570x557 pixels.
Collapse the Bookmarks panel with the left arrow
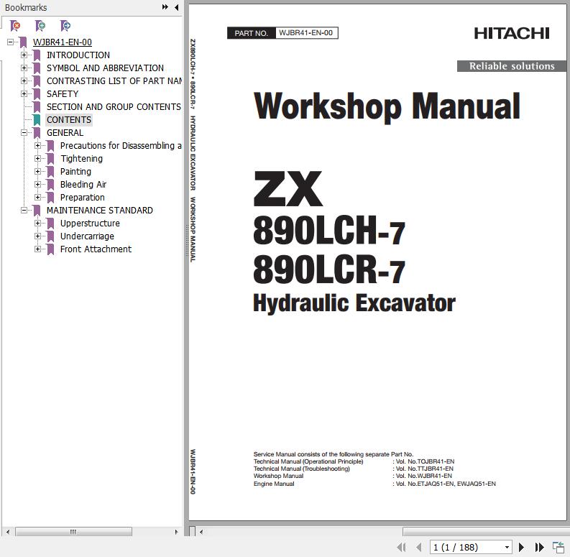[177, 7]
